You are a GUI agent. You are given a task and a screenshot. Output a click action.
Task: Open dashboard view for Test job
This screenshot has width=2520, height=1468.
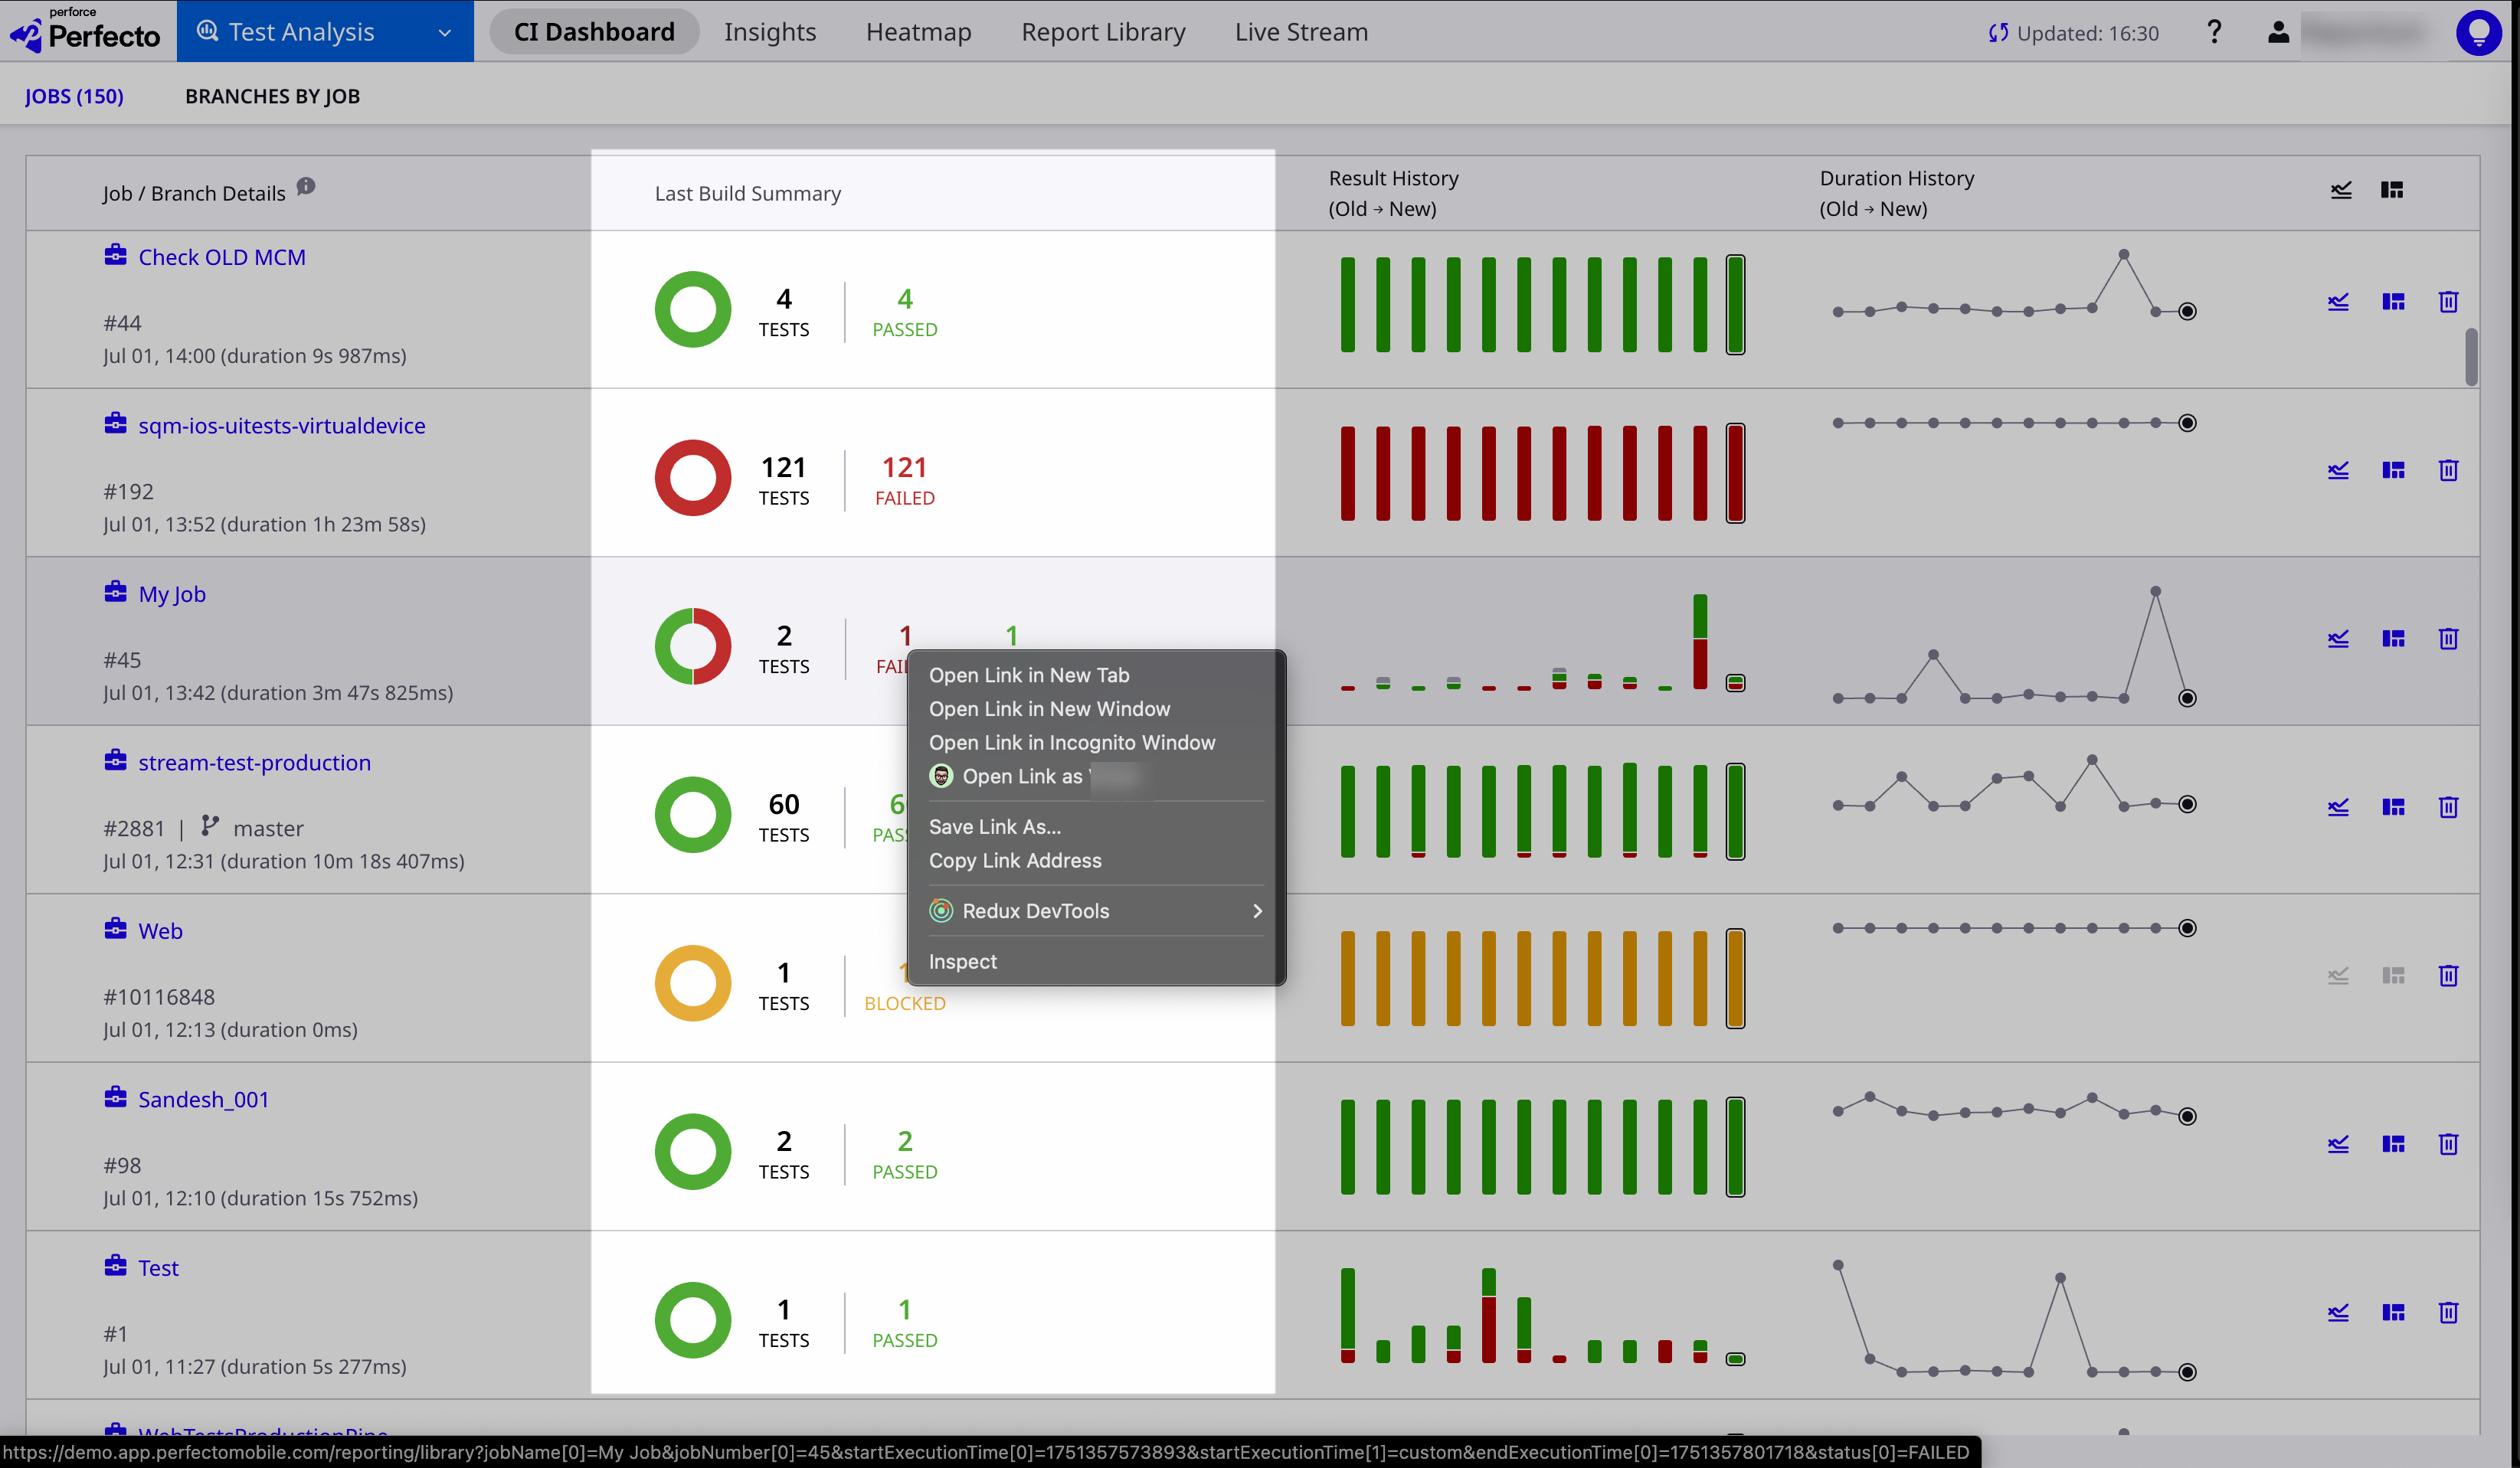click(2393, 1313)
